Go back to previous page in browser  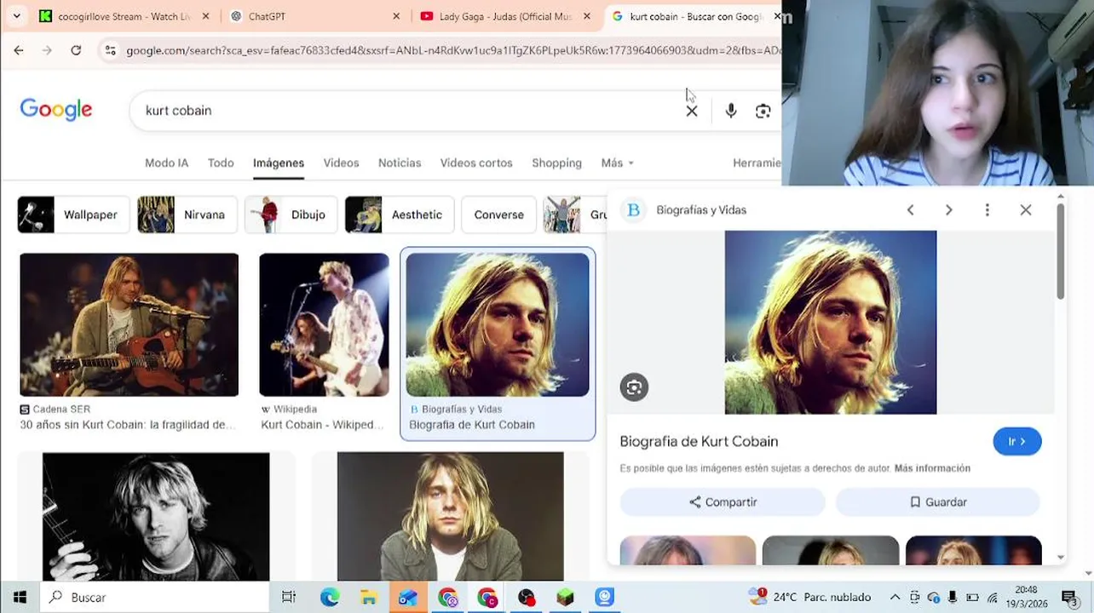pos(19,50)
